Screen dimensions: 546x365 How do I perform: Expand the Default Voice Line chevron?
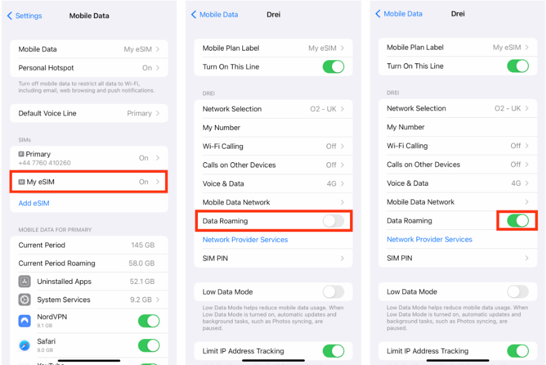click(158, 113)
